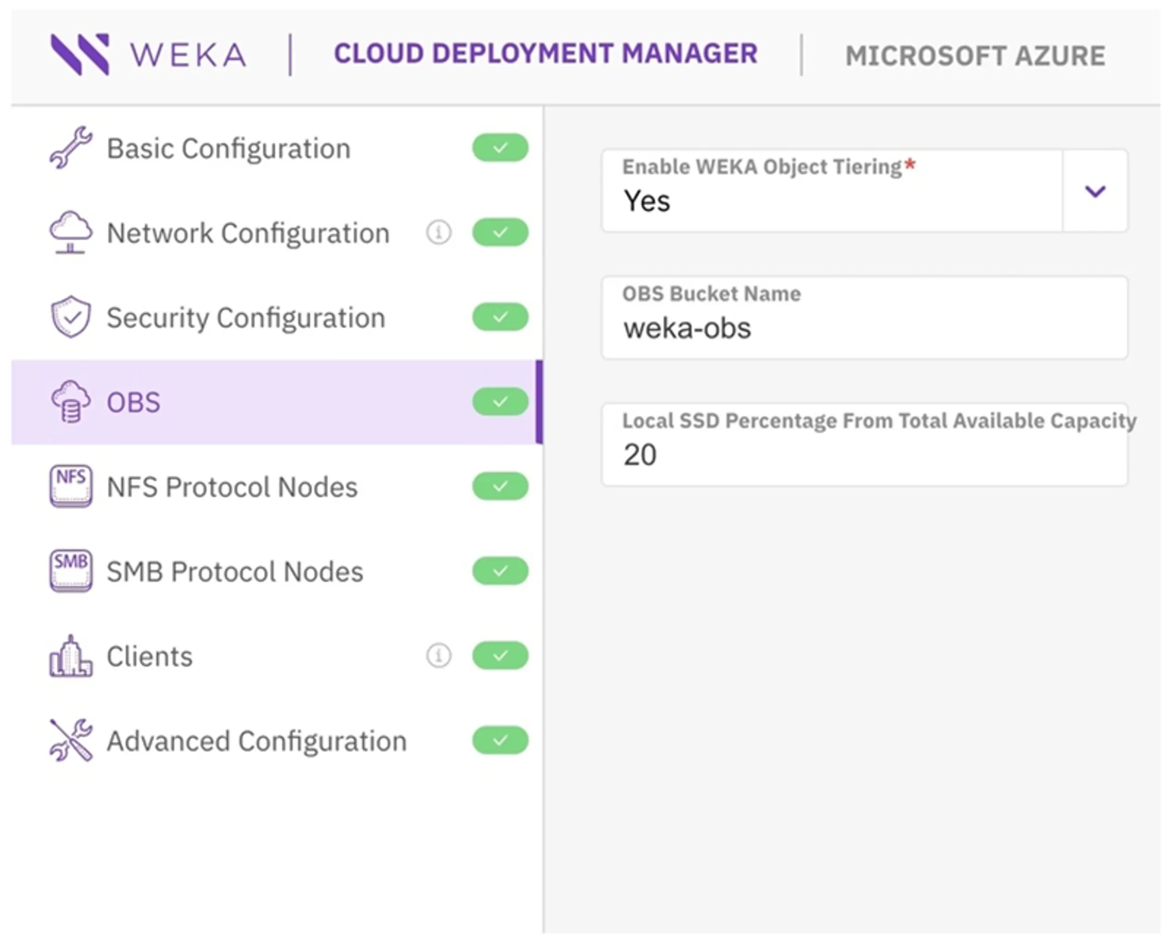Expand the Enable WEKA Object Tiering chevron
The height and width of the screenshot is (941, 1169).
click(1095, 191)
